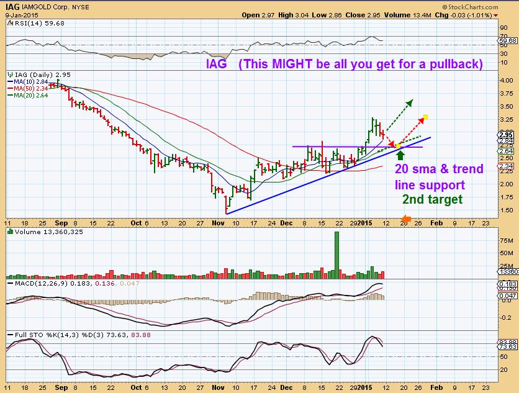Click the red MA(50) legend line swatch
Screen dimensions: 519x393
click(11, 88)
